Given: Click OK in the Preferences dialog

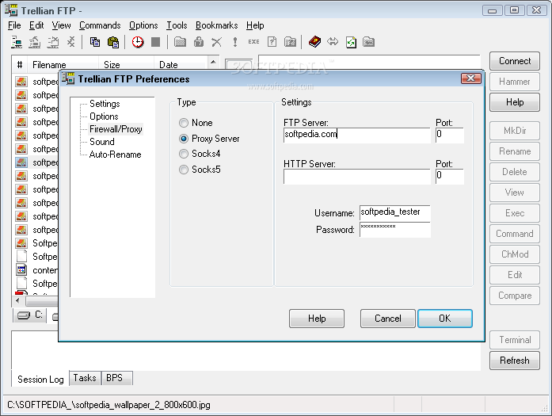Looking at the screenshot, I should click(x=444, y=319).
